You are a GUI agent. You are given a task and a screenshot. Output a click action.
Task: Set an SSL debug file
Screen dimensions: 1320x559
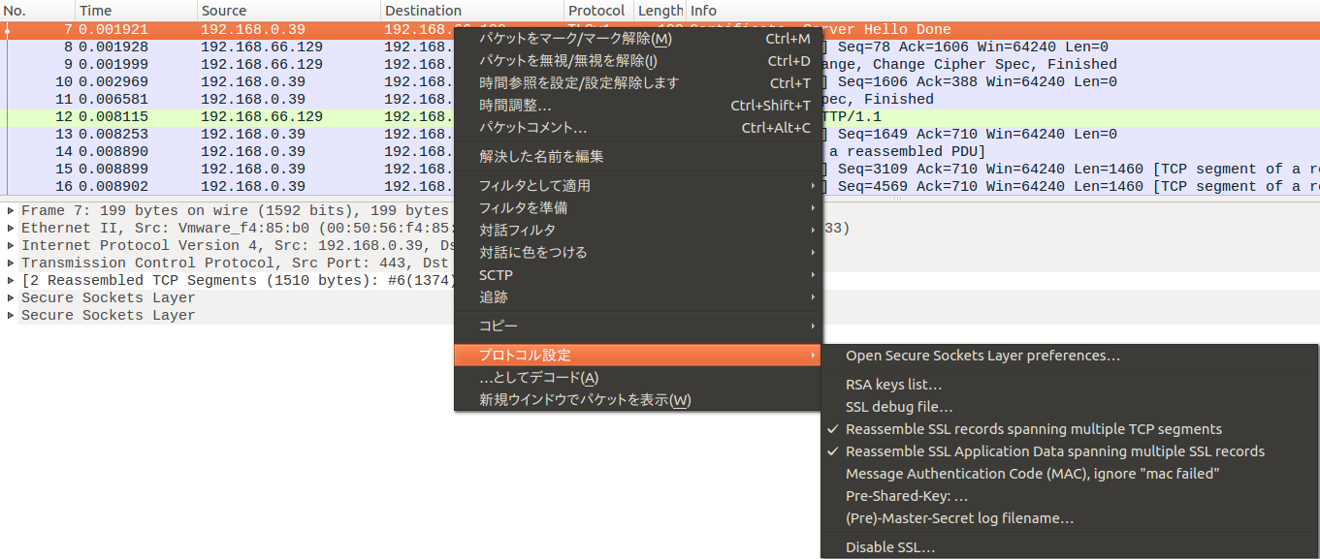[x=898, y=407]
